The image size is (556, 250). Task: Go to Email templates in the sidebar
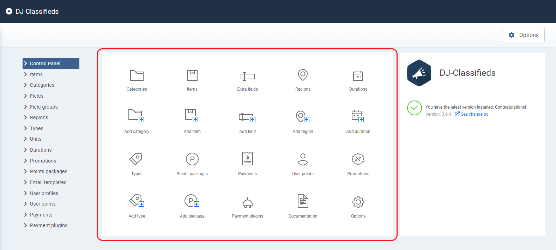[48, 182]
